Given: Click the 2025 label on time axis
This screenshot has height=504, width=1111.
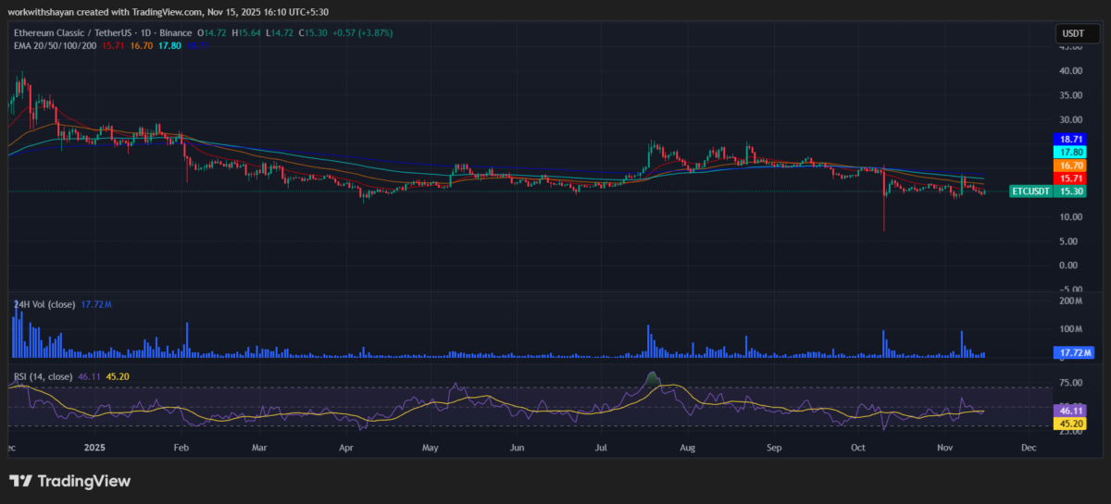Looking at the screenshot, I should [x=96, y=447].
